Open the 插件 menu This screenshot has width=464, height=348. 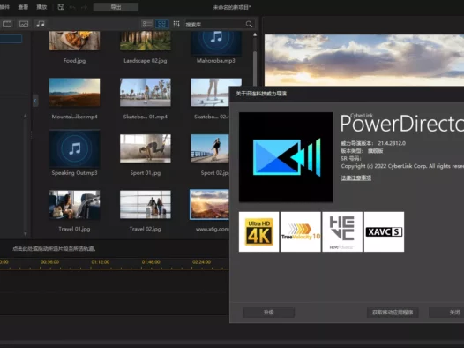pos(4,7)
